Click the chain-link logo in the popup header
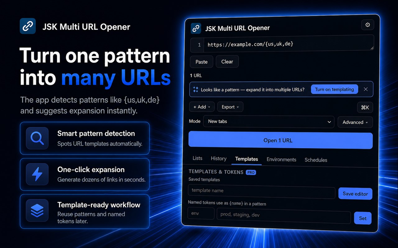The height and width of the screenshot is (248, 398). pos(196,29)
